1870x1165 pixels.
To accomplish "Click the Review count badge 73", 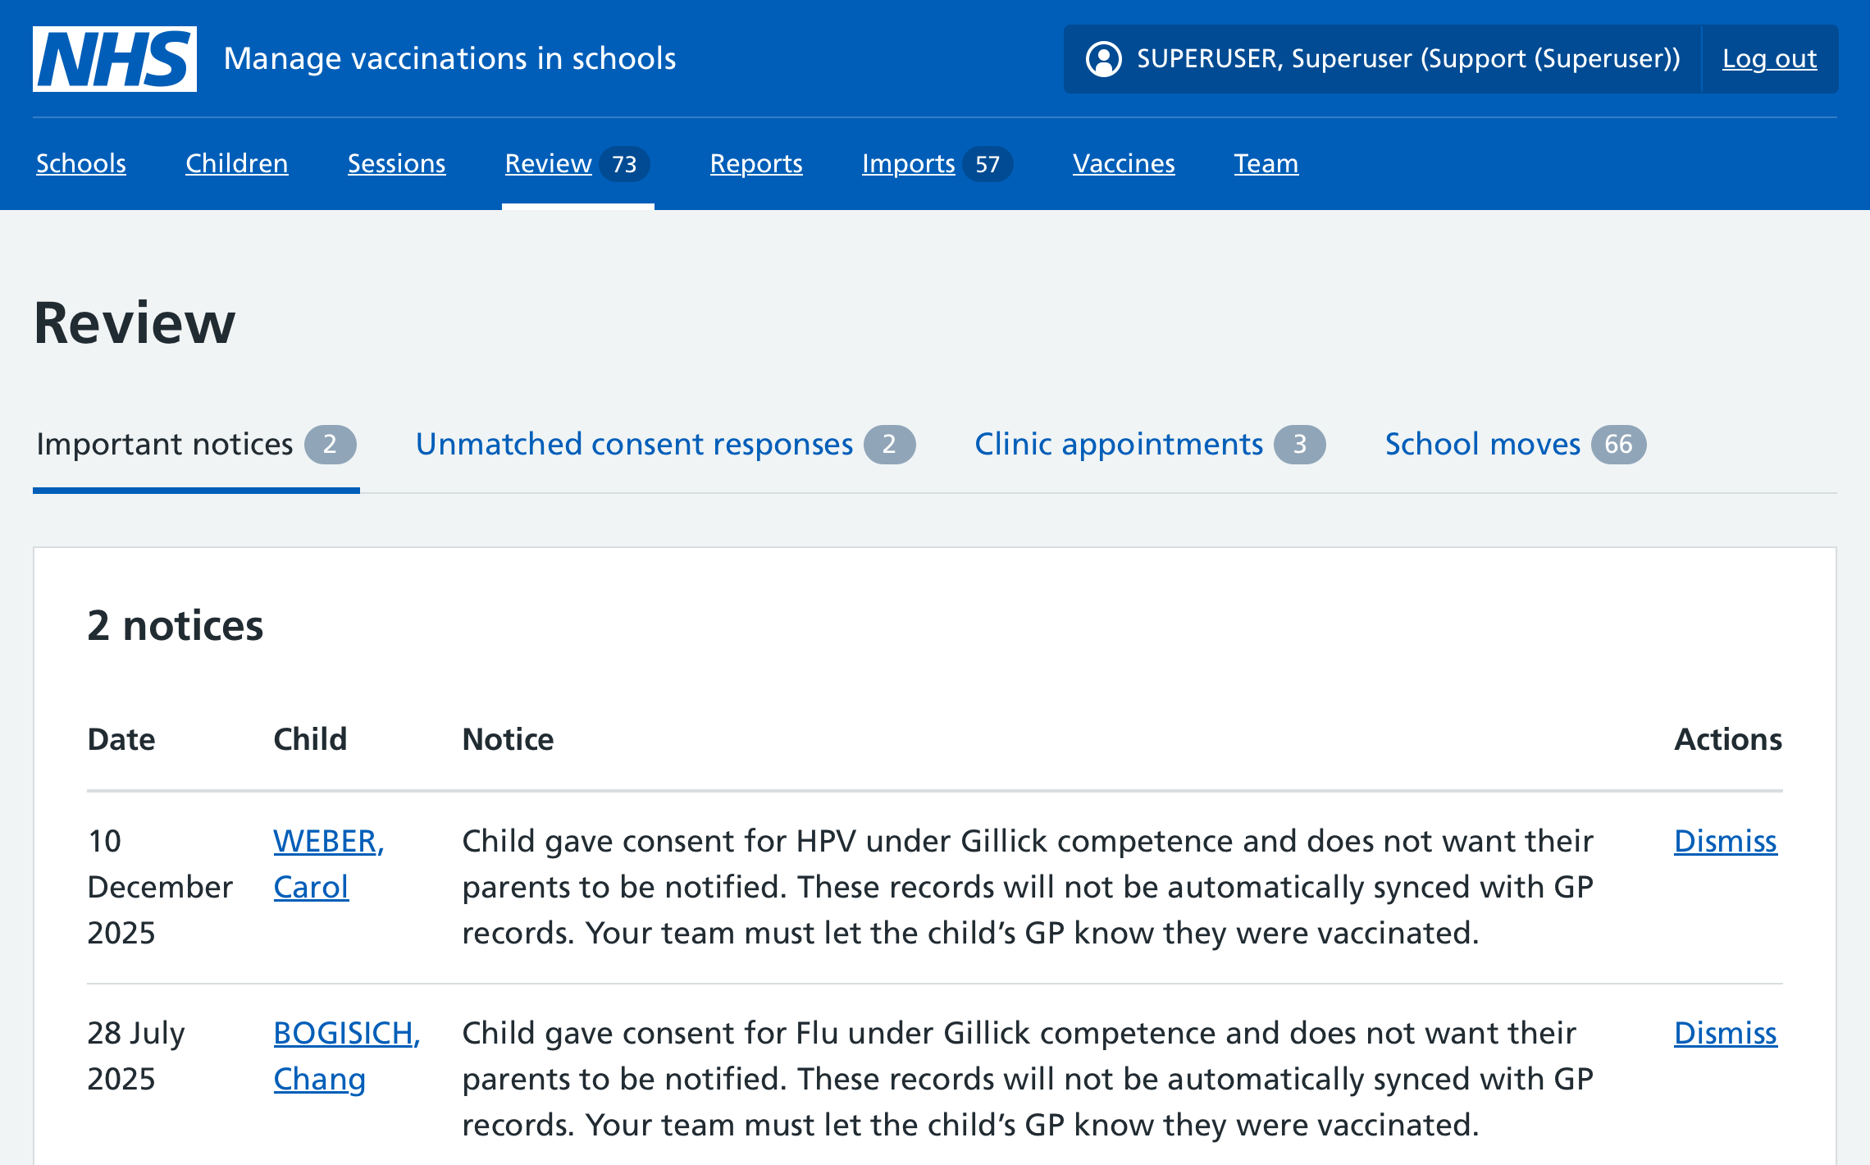I will click(625, 164).
